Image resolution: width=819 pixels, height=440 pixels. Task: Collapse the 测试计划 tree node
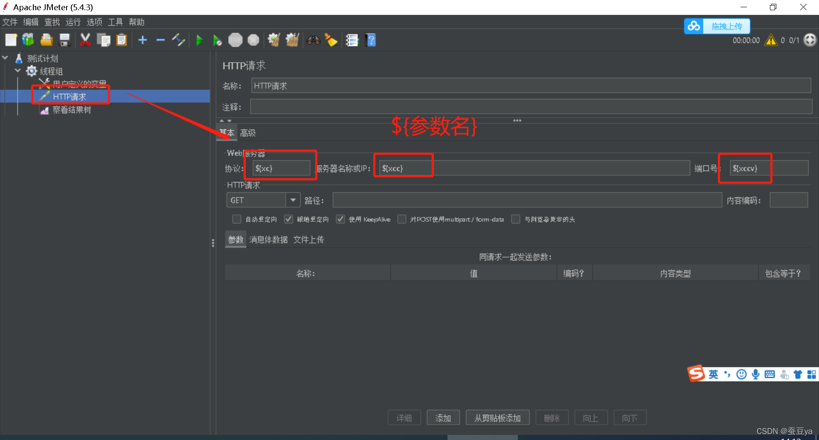(x=6, y=58)
